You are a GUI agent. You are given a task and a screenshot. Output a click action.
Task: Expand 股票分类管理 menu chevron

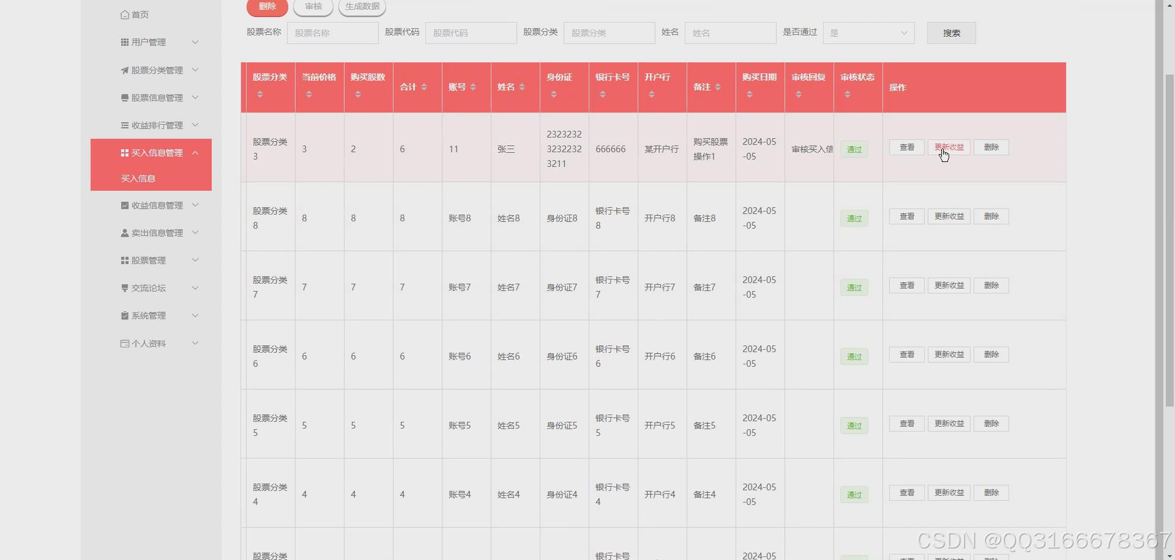click(x=195, y=70)
